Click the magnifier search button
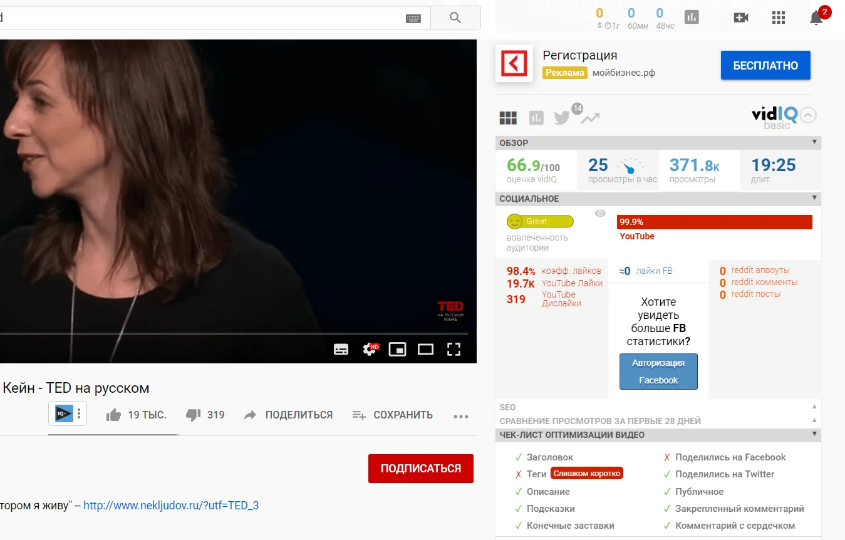The width and height of the screenshot is (845, 540). (x=455, y=18)
